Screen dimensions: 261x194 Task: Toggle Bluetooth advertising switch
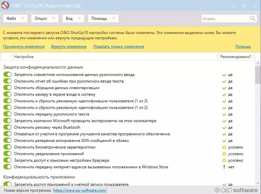pos(7,127)
